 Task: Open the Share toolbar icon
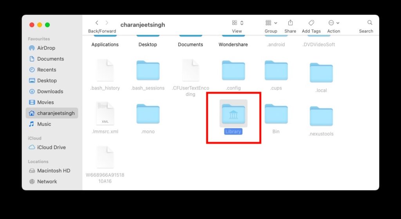tap(290, 23)
